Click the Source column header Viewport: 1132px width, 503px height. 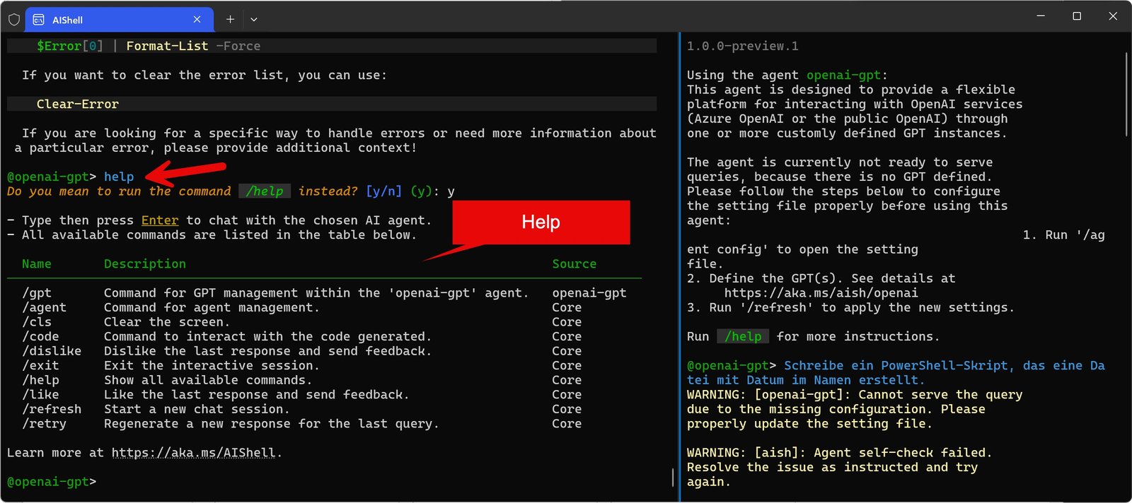[574, 264]
